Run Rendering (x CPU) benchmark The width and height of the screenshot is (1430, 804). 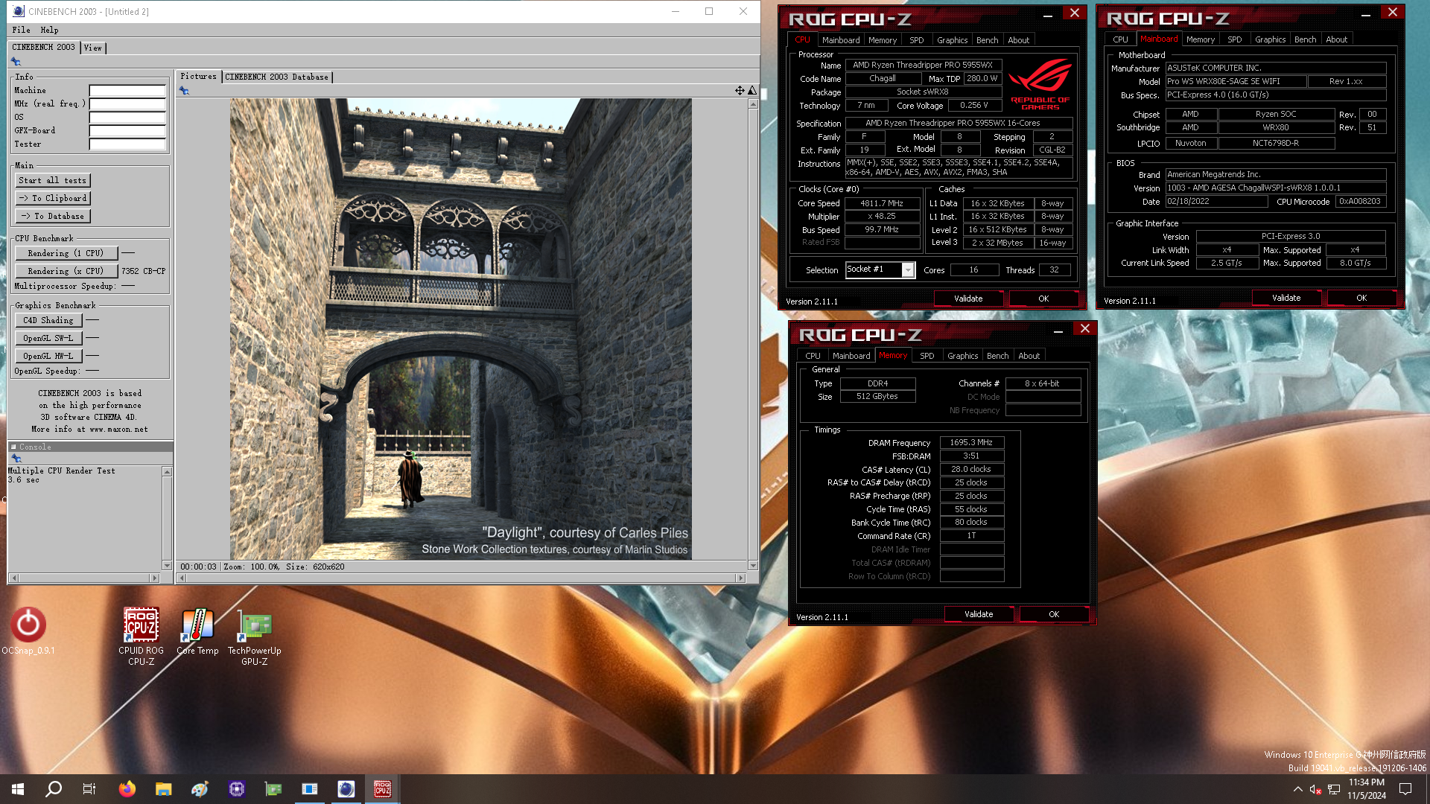tap(66, 271)
